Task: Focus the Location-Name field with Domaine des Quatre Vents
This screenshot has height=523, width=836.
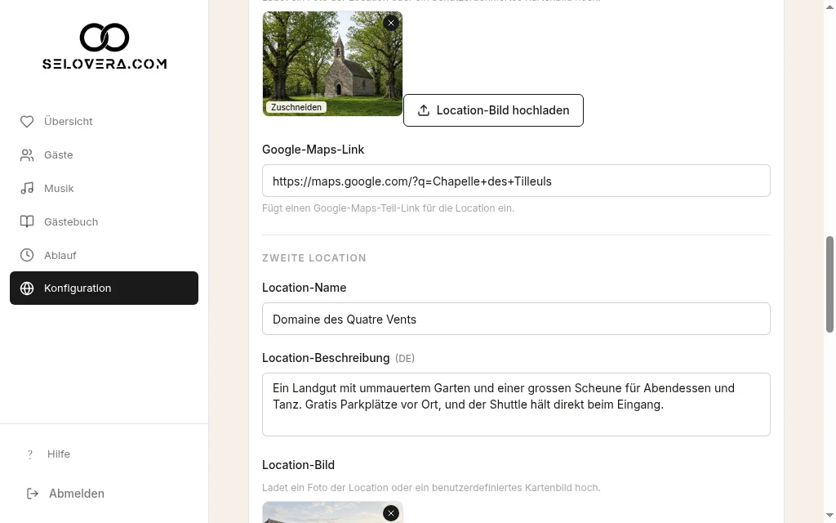Action: pyautogui.click(x=516, y=320)
